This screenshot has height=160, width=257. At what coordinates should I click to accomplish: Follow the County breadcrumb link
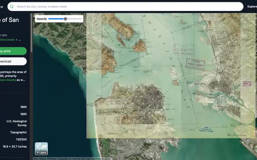pos(7,40)
